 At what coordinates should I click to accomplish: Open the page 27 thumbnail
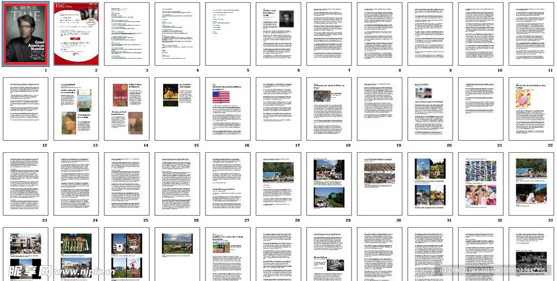point(228,184)
